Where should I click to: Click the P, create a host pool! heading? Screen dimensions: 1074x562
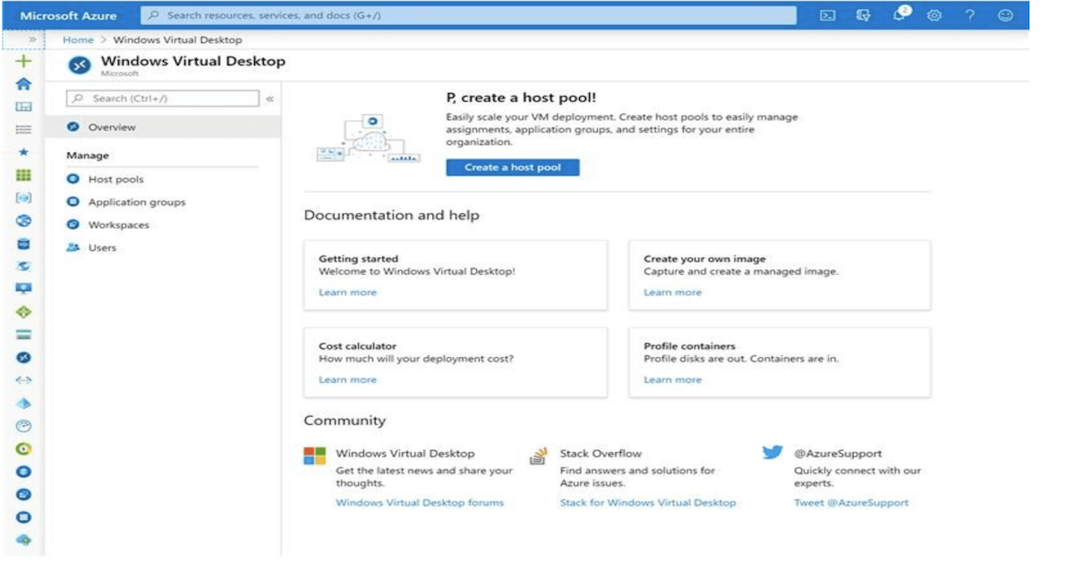tap(521, 98)
